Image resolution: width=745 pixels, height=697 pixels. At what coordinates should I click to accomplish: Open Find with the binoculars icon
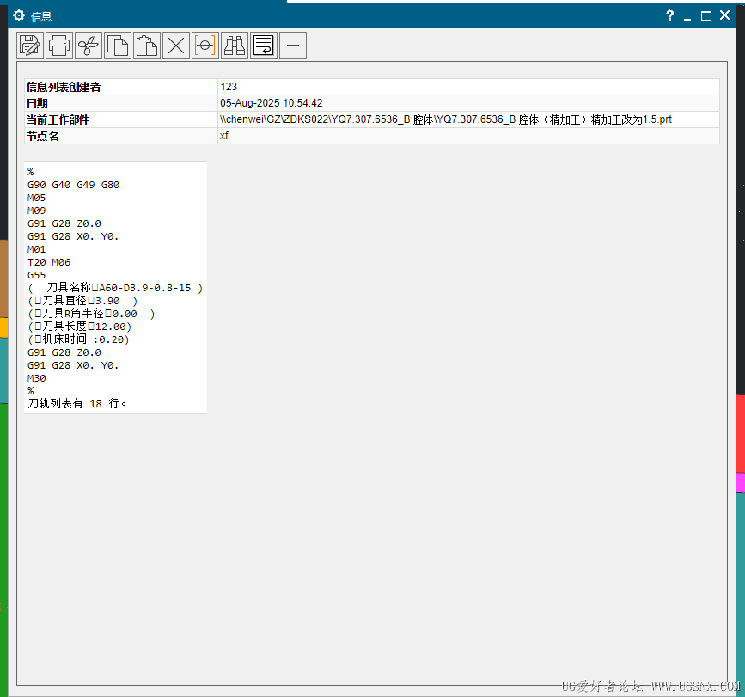[235, 46]
